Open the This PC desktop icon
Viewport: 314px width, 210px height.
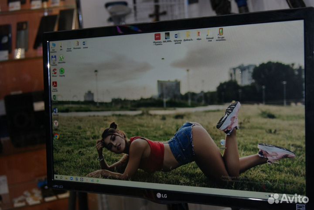coord(53,45)
